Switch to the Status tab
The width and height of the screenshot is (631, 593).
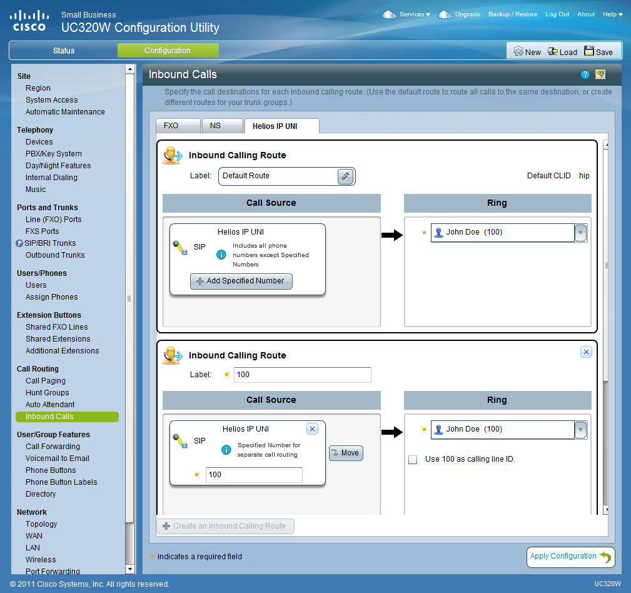click(64, 51)
